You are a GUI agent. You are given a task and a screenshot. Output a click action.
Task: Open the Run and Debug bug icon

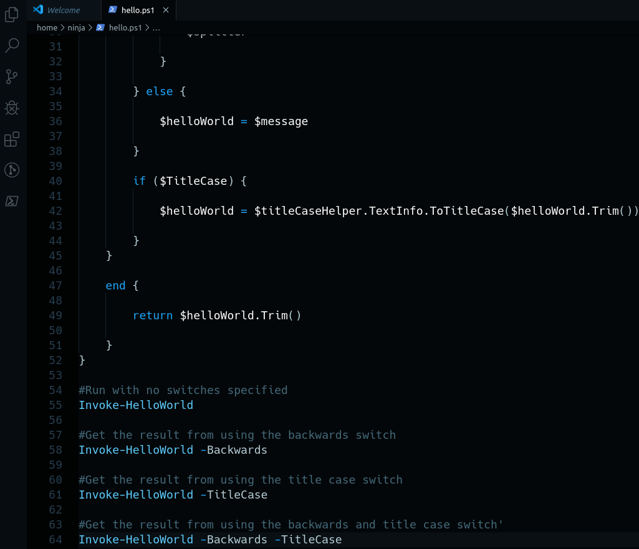[12, 108]
